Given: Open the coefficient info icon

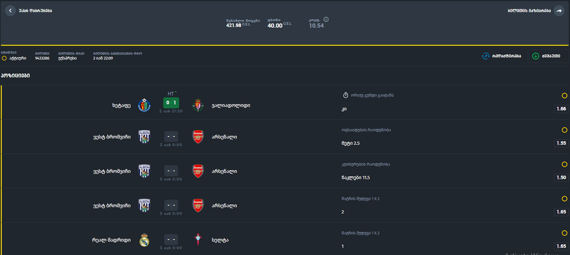Looking at the screenshot, I should [x=326, y=19].
